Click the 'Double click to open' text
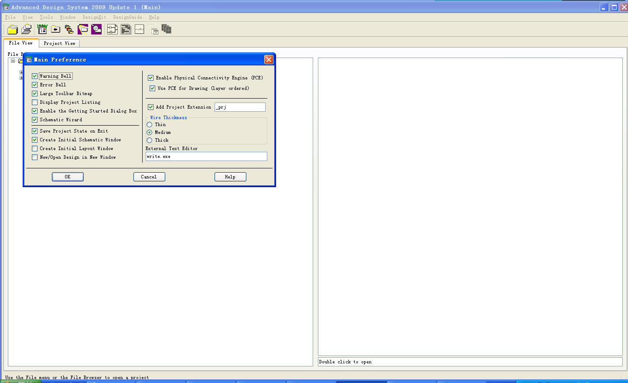The width and height of the screenshot is (628, 383). click(x=345, y=362)
